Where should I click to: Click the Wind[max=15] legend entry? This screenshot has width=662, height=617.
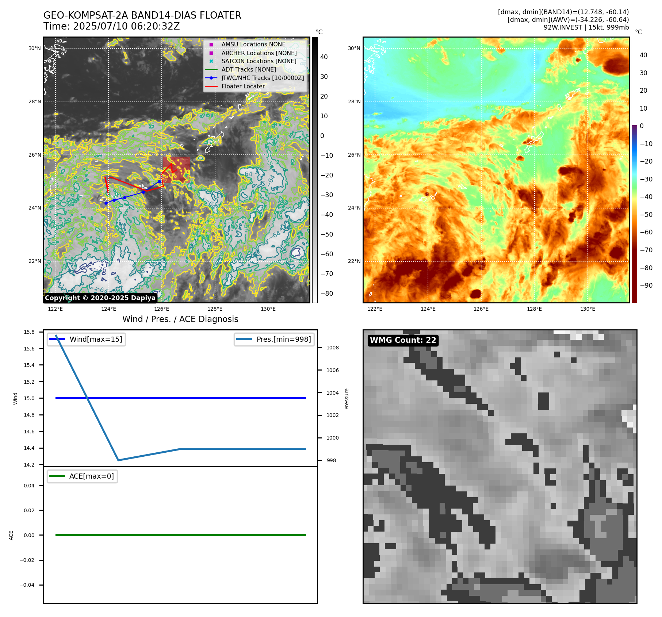87,339
